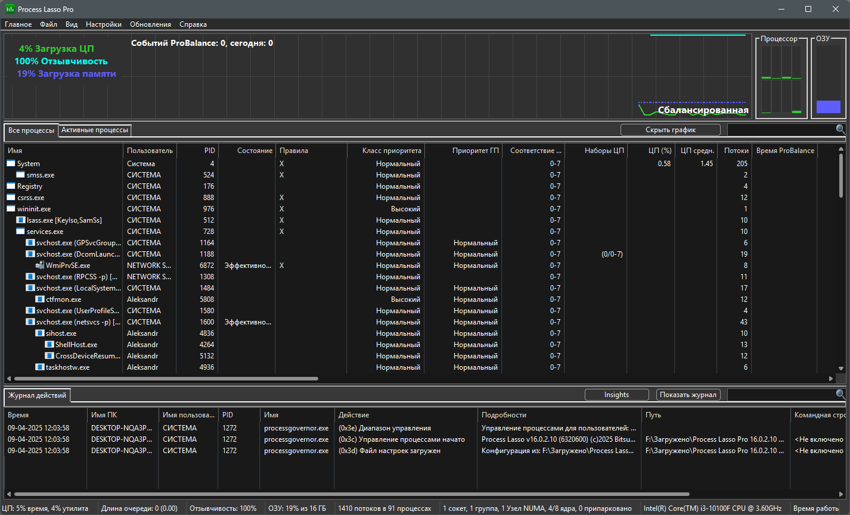Click the csrss.exe process icon

(11, 198)
